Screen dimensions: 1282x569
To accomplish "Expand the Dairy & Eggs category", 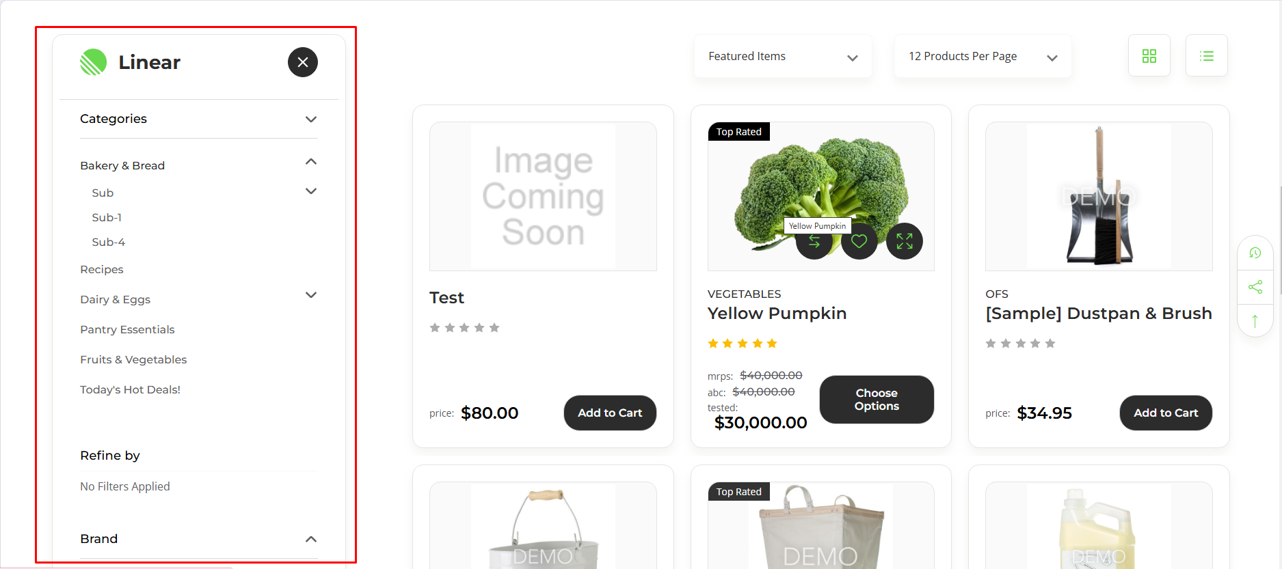I will click(311, 295).
